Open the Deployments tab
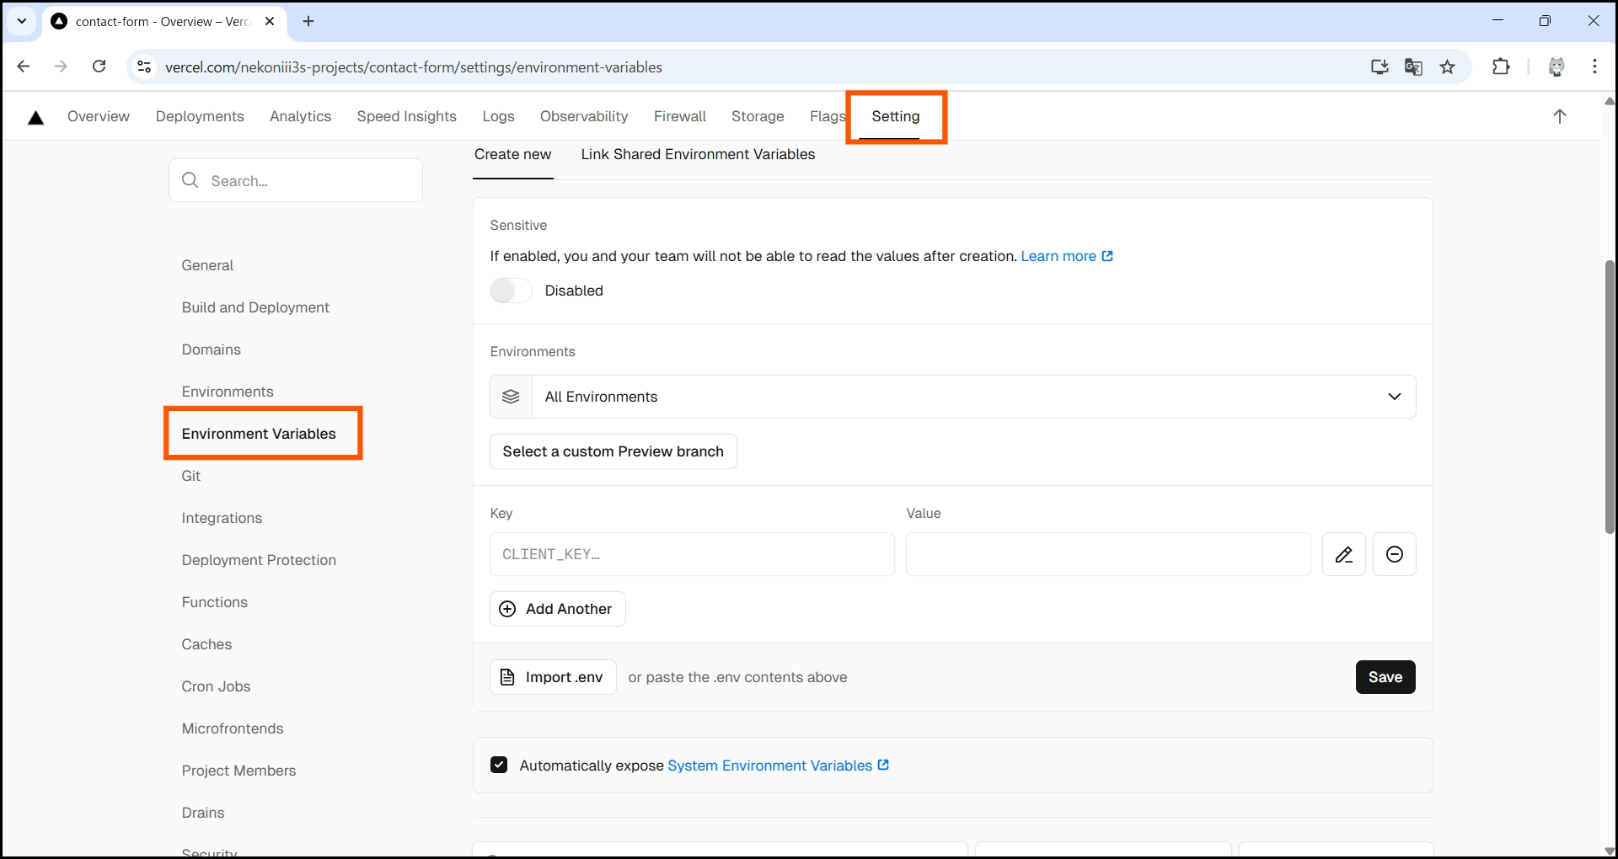The height and width of the screenshot is (859, 1618). (x=200, y=116)
